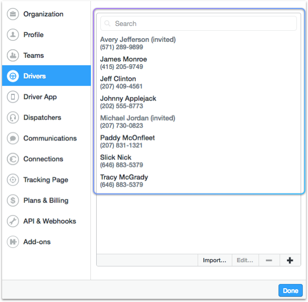Open the API & Webhooks wrench icon

click(13, 221)
